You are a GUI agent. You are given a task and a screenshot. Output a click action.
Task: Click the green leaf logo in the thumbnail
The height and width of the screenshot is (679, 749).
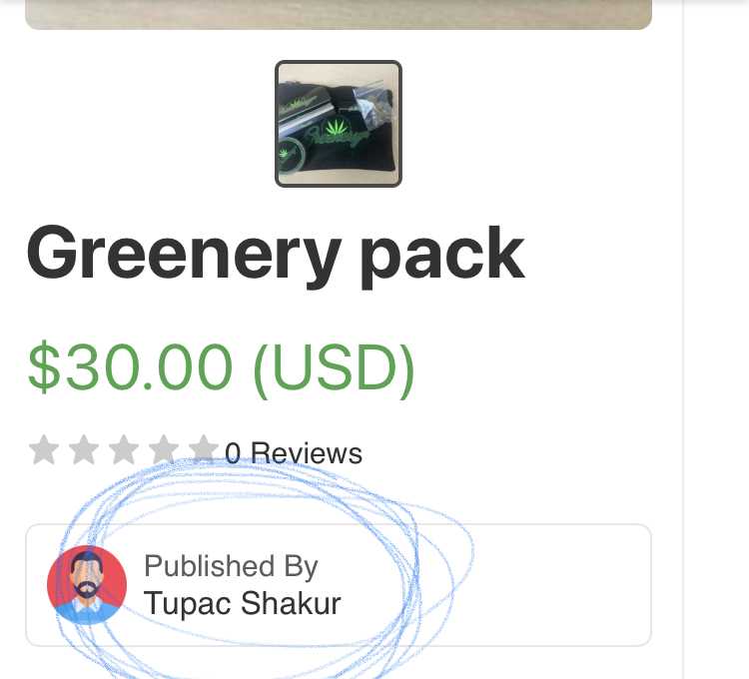click(335, 128)
